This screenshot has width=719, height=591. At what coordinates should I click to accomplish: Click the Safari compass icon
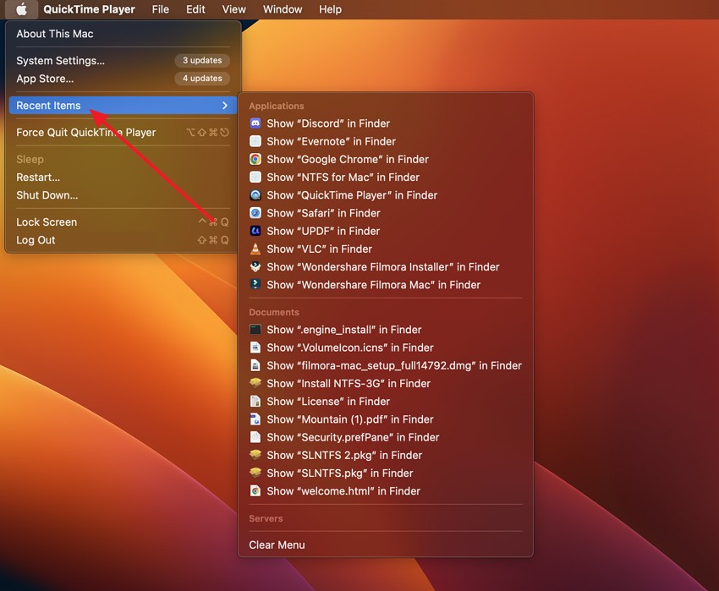pyautogui.click(x=255, y=213)
